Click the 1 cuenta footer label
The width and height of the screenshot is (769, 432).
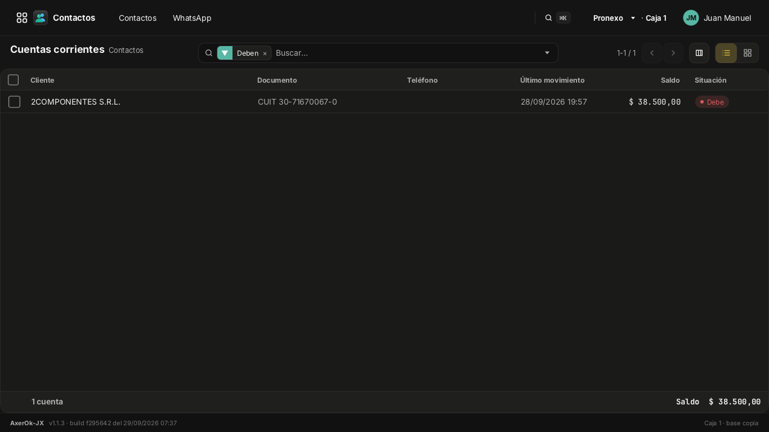47,402
